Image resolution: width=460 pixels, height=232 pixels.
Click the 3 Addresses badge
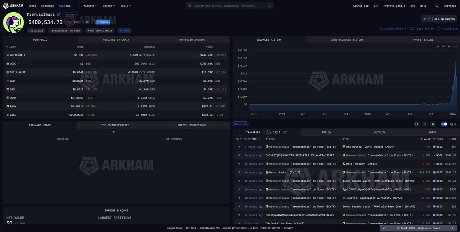pos(70,15)
